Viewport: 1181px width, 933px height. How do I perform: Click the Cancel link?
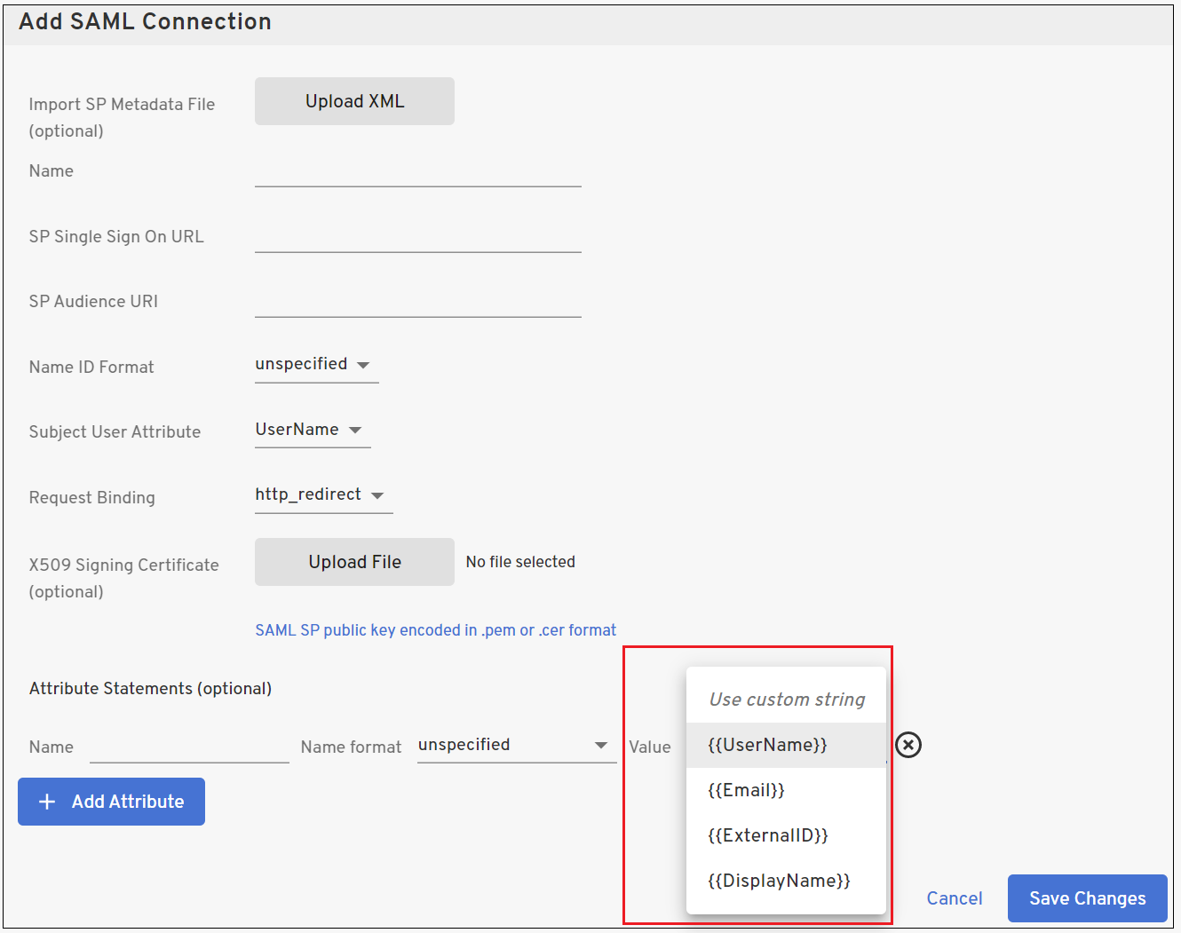954,898
